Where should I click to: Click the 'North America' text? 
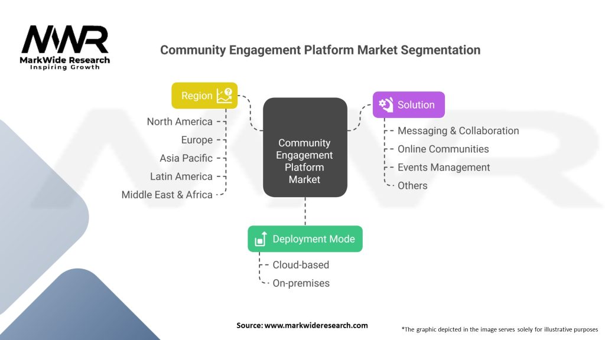pos(180,122)
